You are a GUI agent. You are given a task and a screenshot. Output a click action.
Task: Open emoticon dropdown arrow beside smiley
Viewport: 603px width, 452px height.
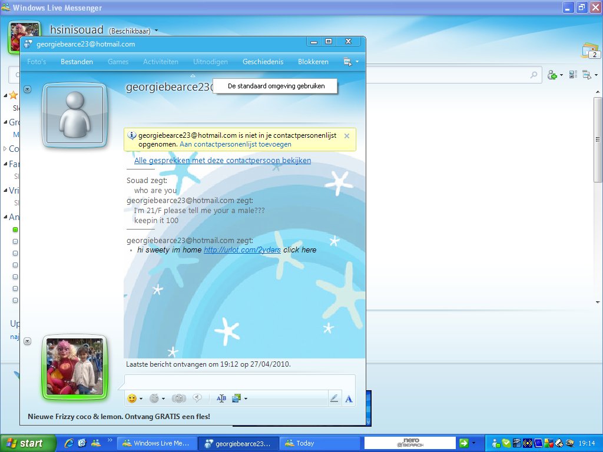[x=141, y=399]
